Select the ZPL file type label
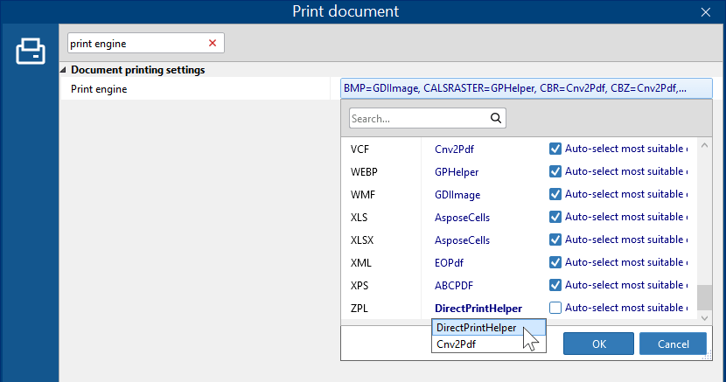Viewport: 726px width, 382px height. [359, 308]
